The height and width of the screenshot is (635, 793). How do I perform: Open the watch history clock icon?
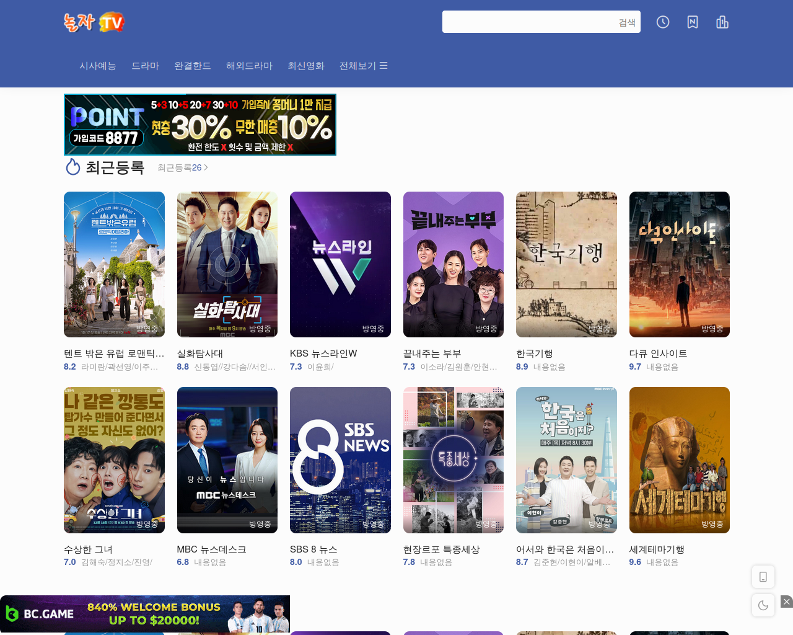pos(663,22)
